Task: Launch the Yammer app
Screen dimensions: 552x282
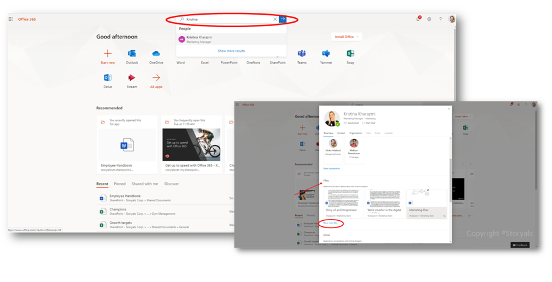Action: click(326, 53)
